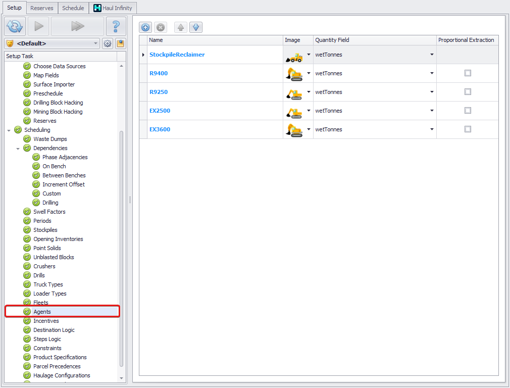Click green check icon beside Stockpiles
The width and height of the screenshot is (510, 388).
pos(27,230)
